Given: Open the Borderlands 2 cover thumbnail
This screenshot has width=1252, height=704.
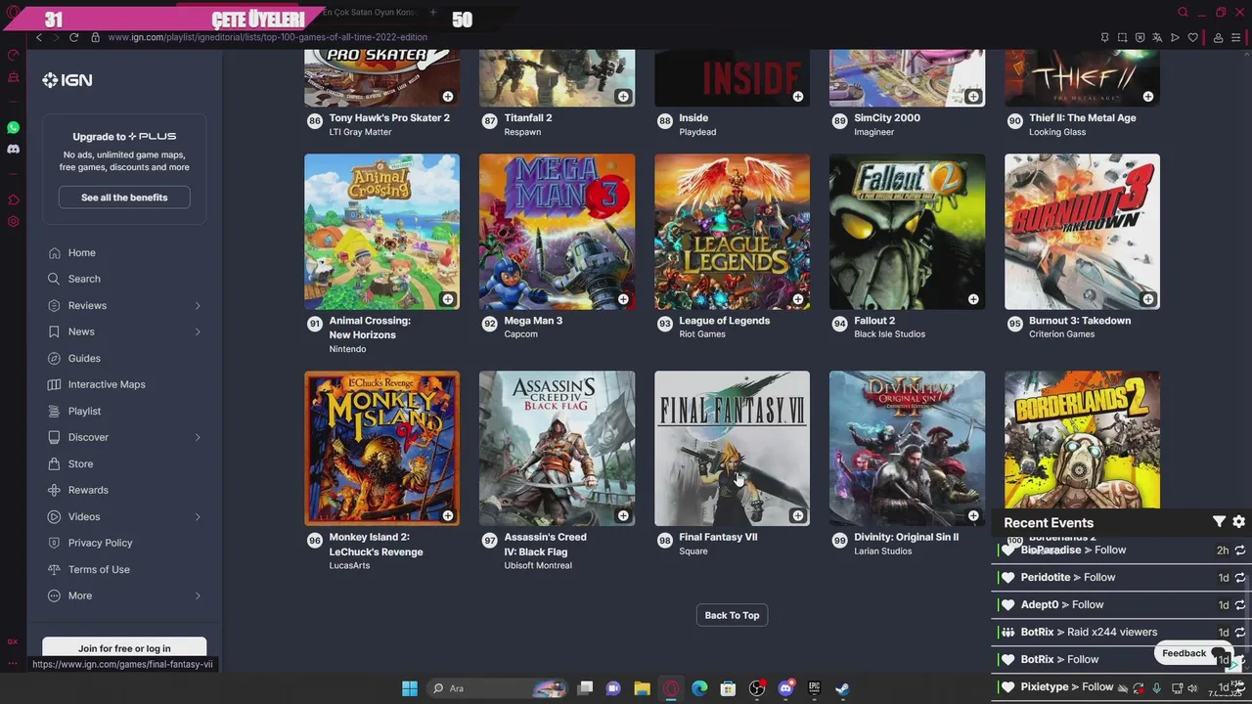Looking at the screenshot, I should pos(1082,439).
